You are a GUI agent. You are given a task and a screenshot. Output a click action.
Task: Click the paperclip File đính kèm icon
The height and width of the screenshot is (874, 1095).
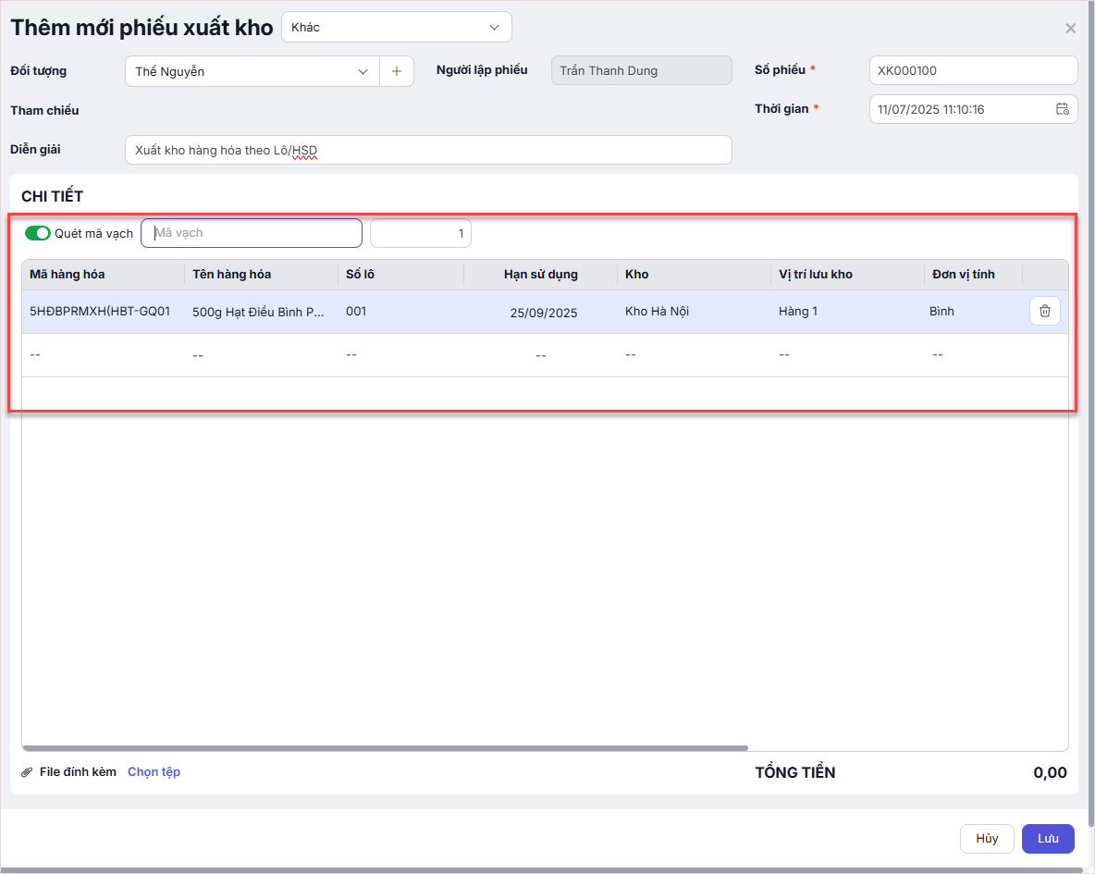[x=27, y=772]
